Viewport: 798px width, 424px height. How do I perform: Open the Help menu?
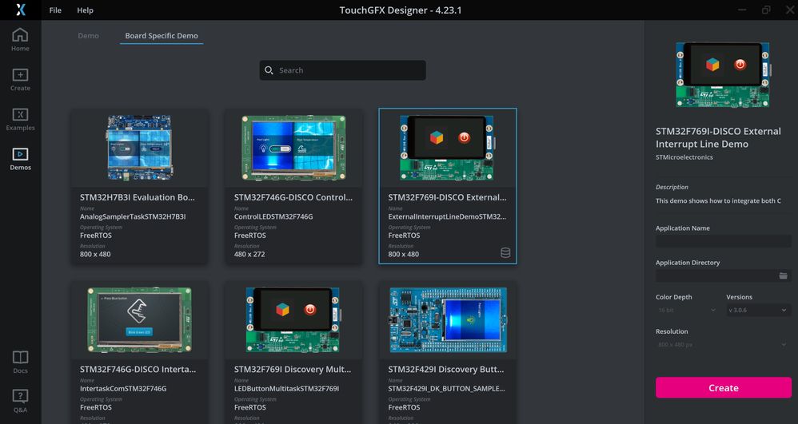pyautogui.click(x=85, y=10)
